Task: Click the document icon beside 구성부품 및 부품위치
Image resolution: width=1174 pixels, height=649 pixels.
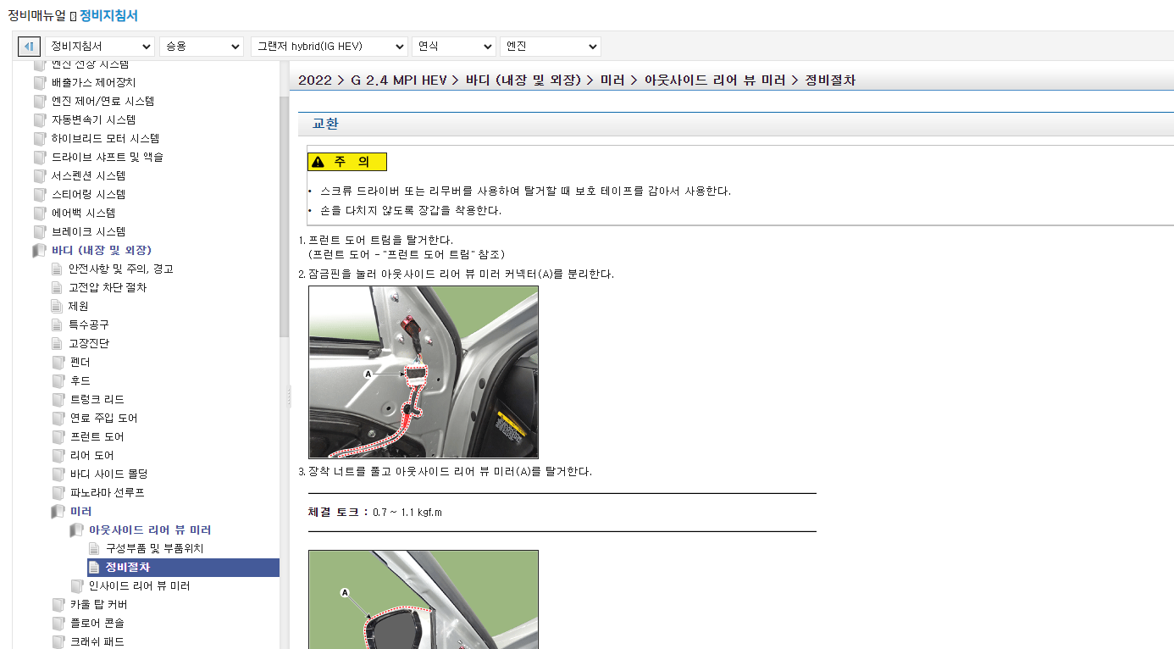Action: pos(94,548)
